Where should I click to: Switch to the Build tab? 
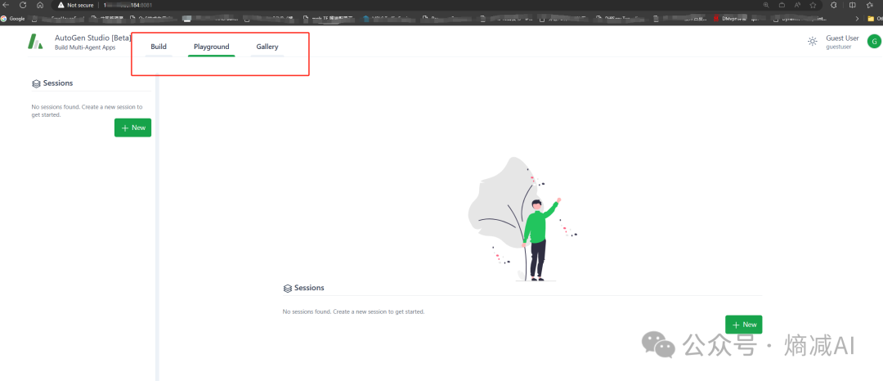tap(159, 47)
